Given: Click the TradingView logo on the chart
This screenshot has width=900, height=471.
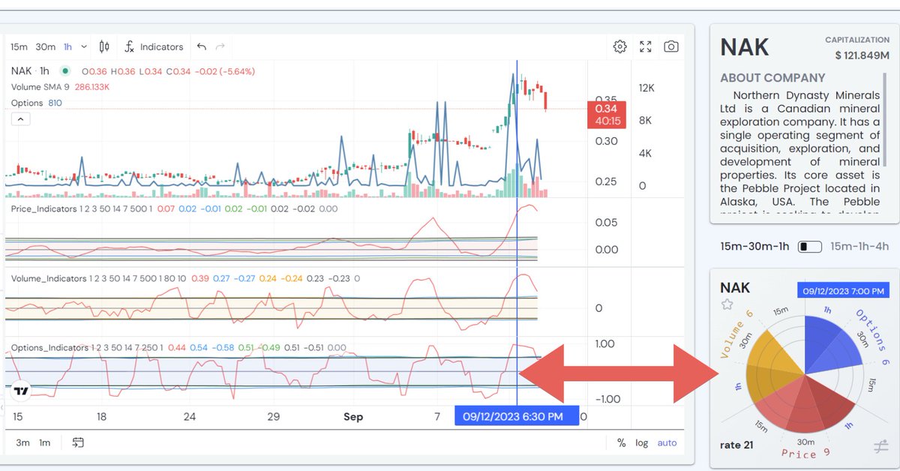Looking at the screenshot, I should click(x=21, y=390).
